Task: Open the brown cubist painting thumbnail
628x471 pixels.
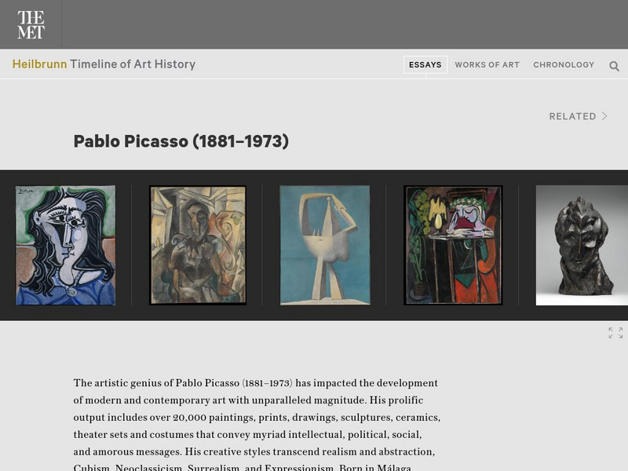Action: [198, 245]
